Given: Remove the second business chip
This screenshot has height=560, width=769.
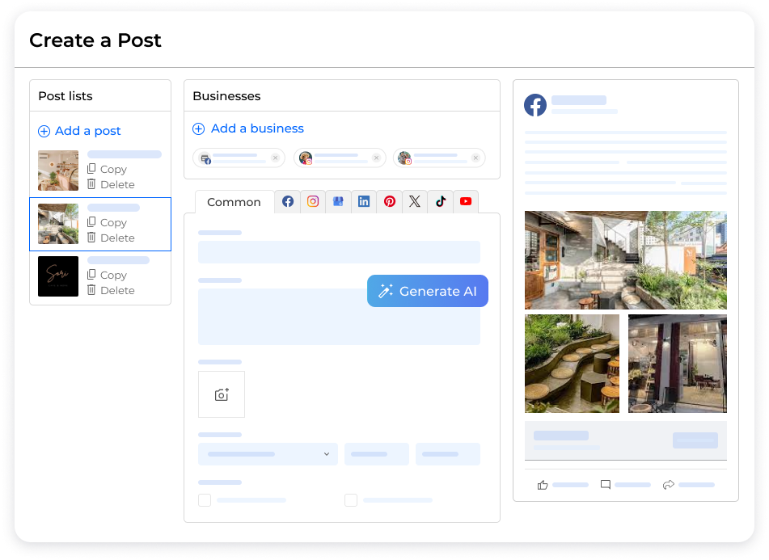Looking at the screenshot, I should click(x=376, y=158).
